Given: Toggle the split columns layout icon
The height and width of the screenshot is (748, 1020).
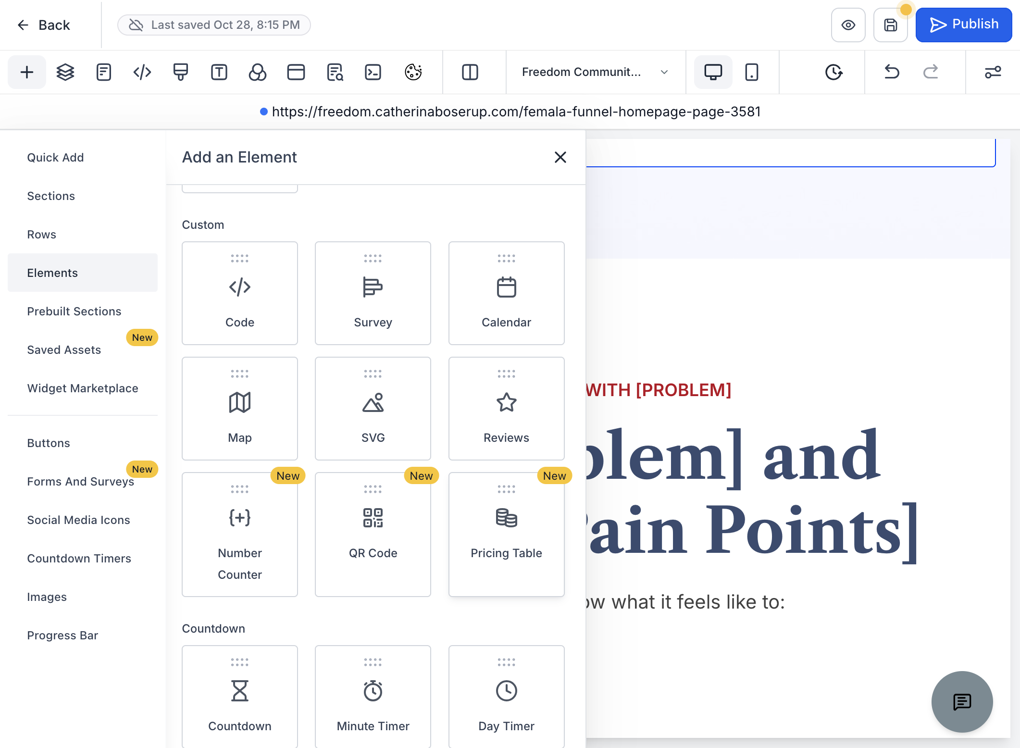Looking at the screenshot, I should click(470, 72).
